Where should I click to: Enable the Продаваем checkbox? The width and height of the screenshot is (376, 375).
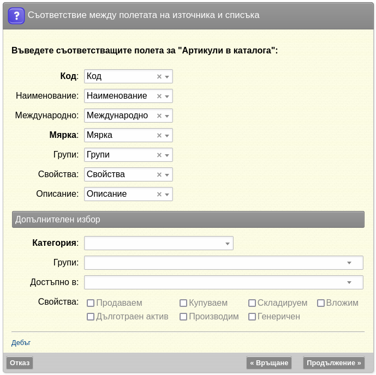coord(91,303)
